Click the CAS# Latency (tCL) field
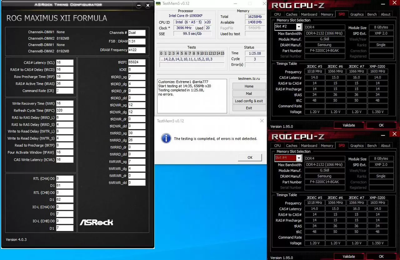Image resolution: width=400 pixels, height=260 pixels. click(65, 63)
